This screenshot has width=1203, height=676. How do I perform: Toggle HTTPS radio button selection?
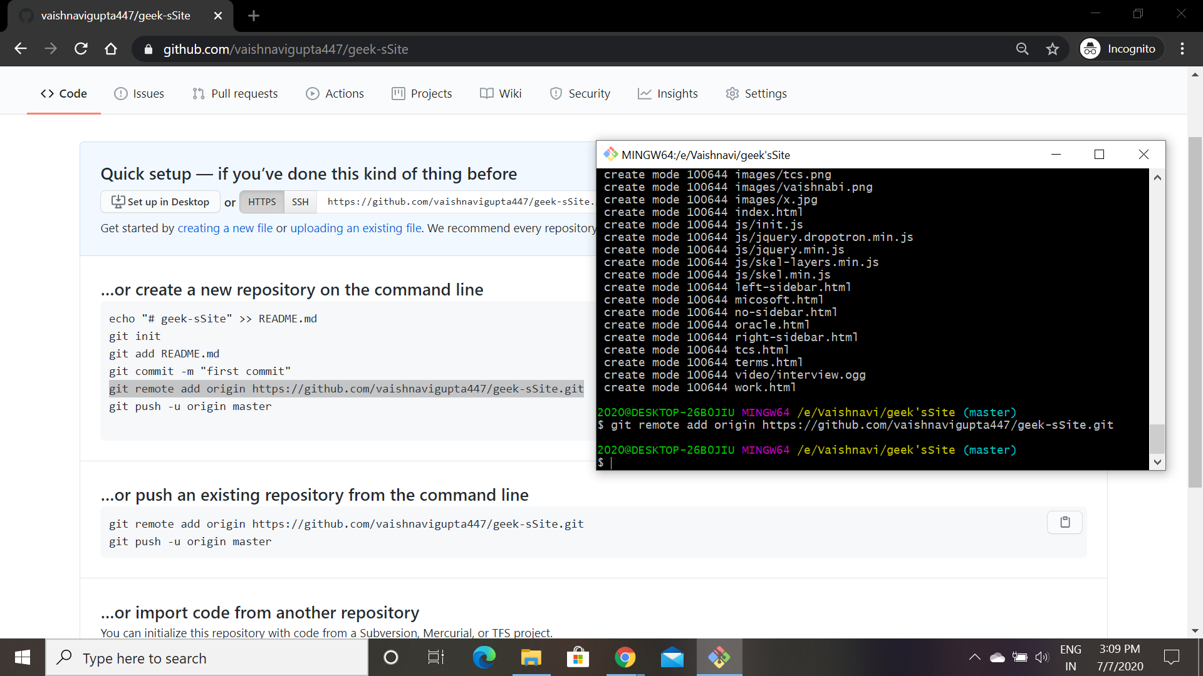tap(261, 202)
